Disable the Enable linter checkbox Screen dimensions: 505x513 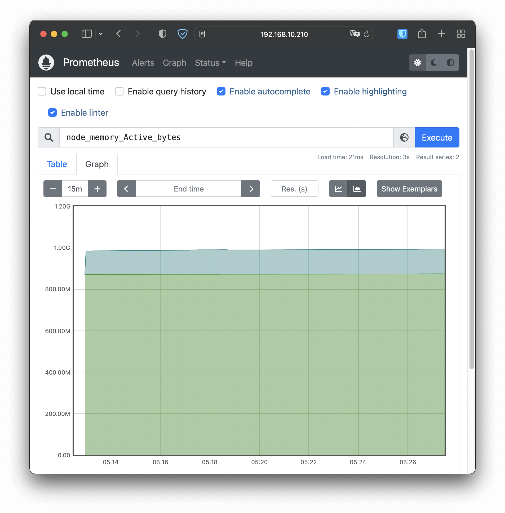(x=52, y=112)
